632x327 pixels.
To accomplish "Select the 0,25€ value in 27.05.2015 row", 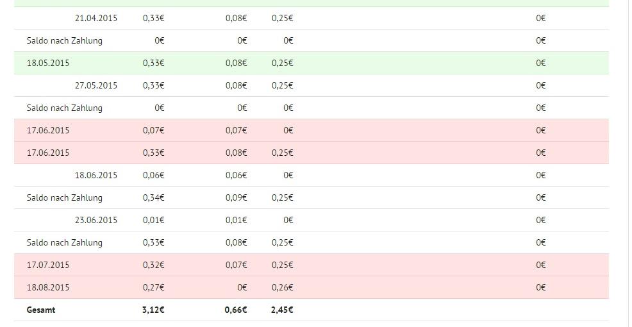I will pos(282,85).
